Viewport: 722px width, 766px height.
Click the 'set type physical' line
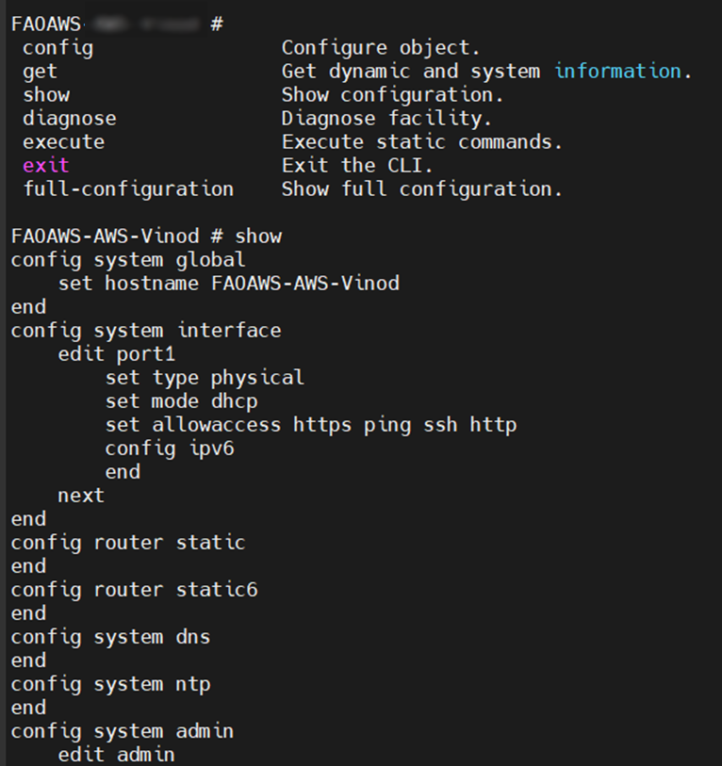point(205,378)
